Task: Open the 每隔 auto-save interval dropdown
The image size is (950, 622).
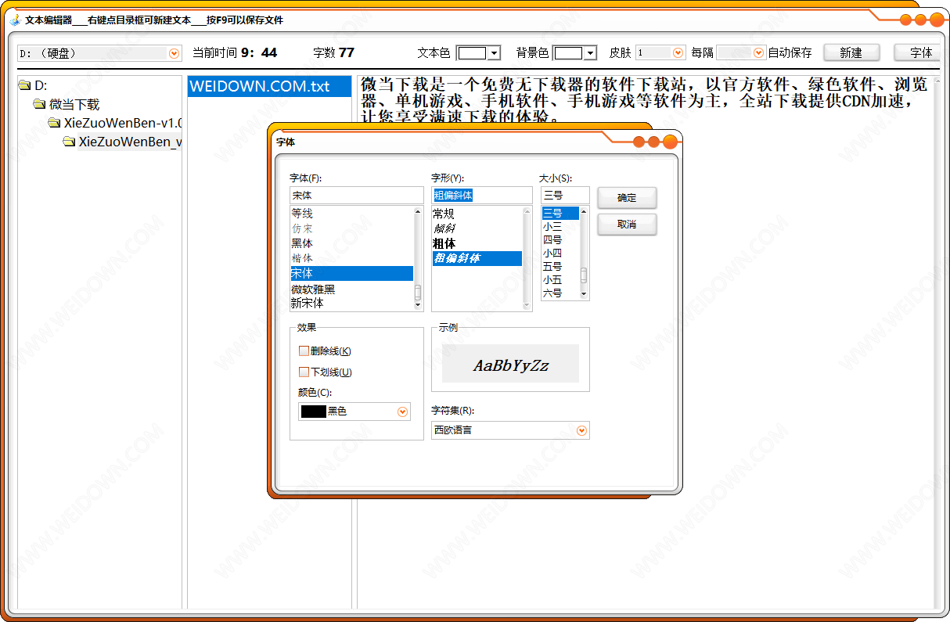Action: click(757, 53)
